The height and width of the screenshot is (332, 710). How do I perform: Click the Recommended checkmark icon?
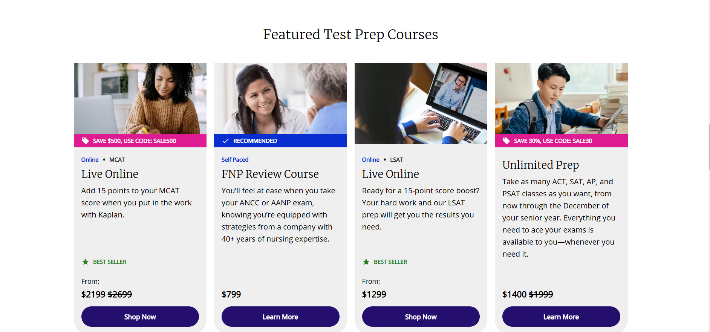pyautogui.click(x=226, y=141)
